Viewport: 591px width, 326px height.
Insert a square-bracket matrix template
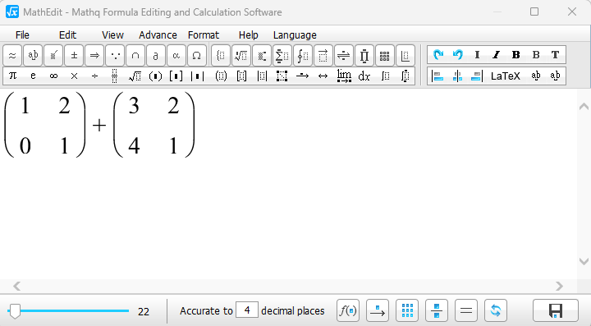click(x=241, y=76)
